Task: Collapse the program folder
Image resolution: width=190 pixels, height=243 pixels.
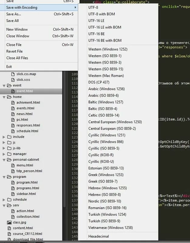Action: [x=4, y=177]
